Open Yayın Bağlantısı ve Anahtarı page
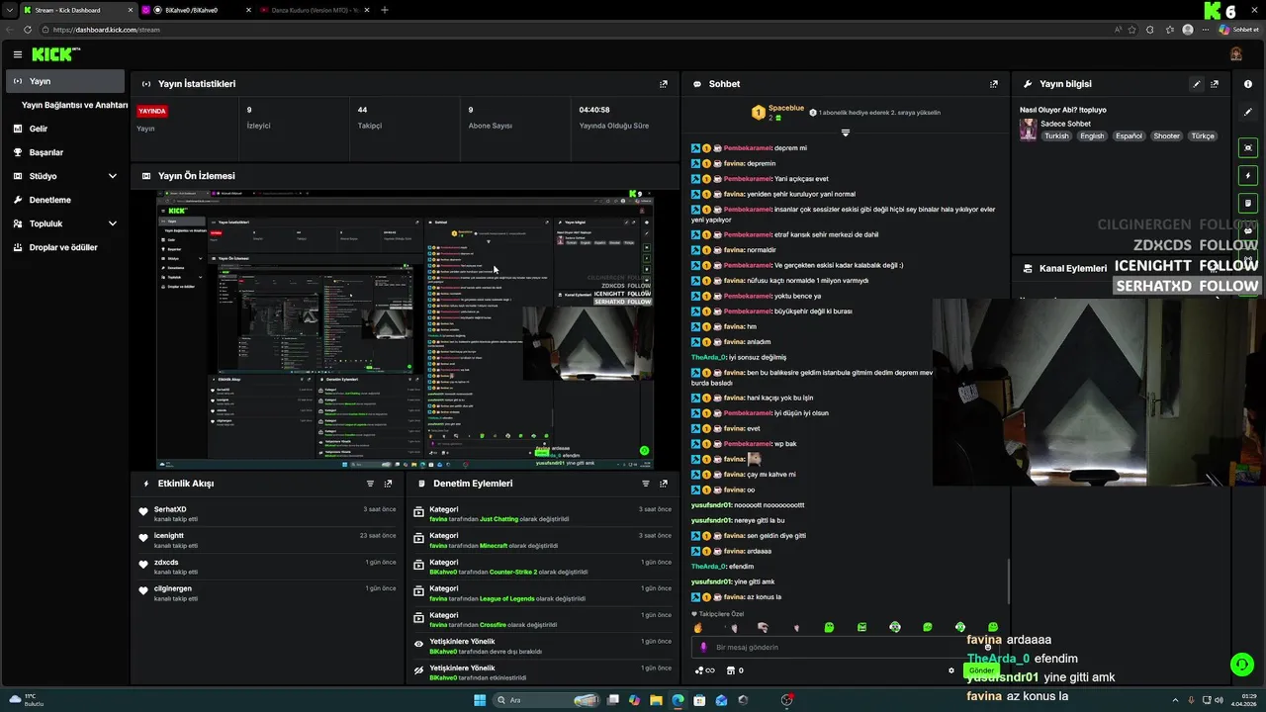 [x=75, y=105]
